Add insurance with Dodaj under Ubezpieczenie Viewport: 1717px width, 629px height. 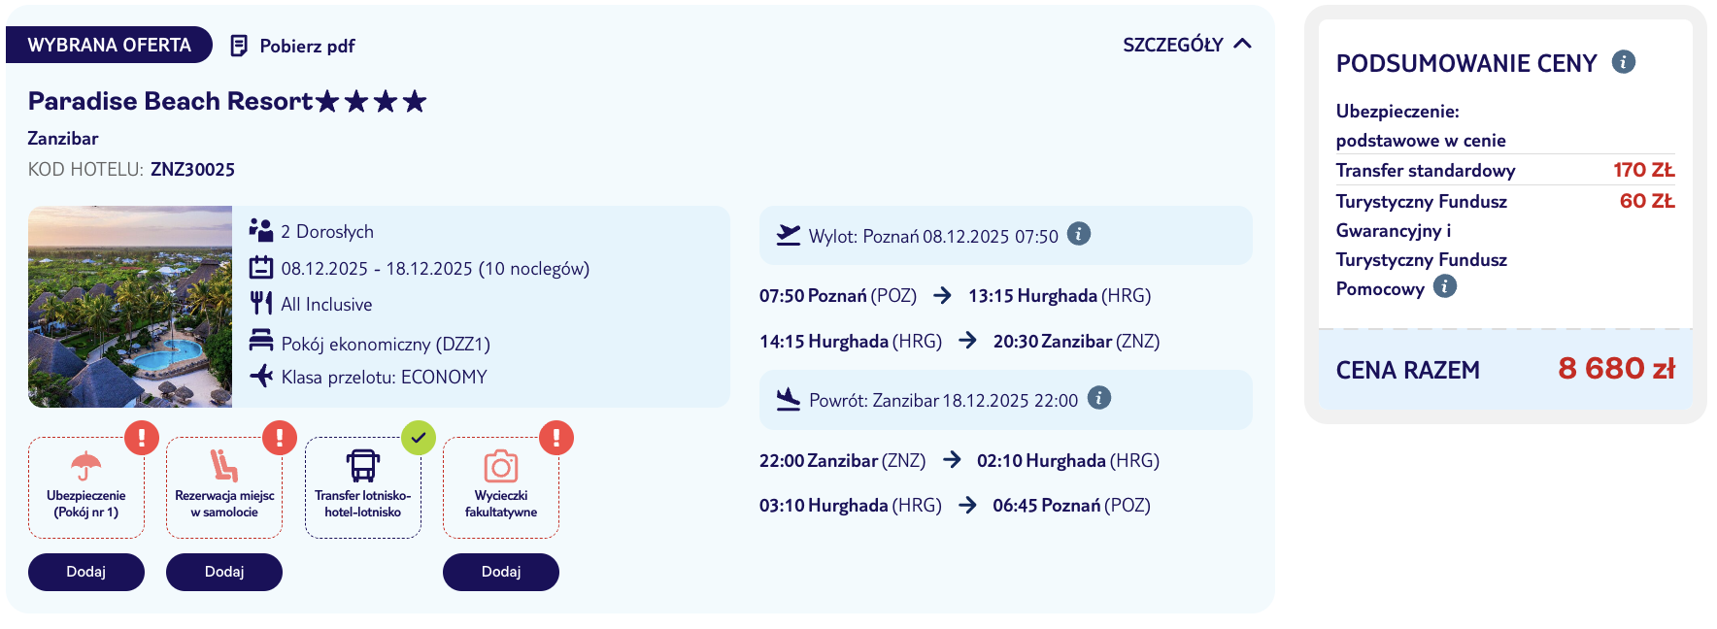(x=86, y=572)
